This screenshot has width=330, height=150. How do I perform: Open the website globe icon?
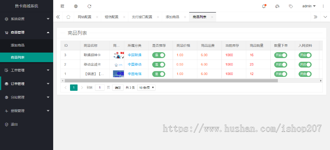point(76,6)
